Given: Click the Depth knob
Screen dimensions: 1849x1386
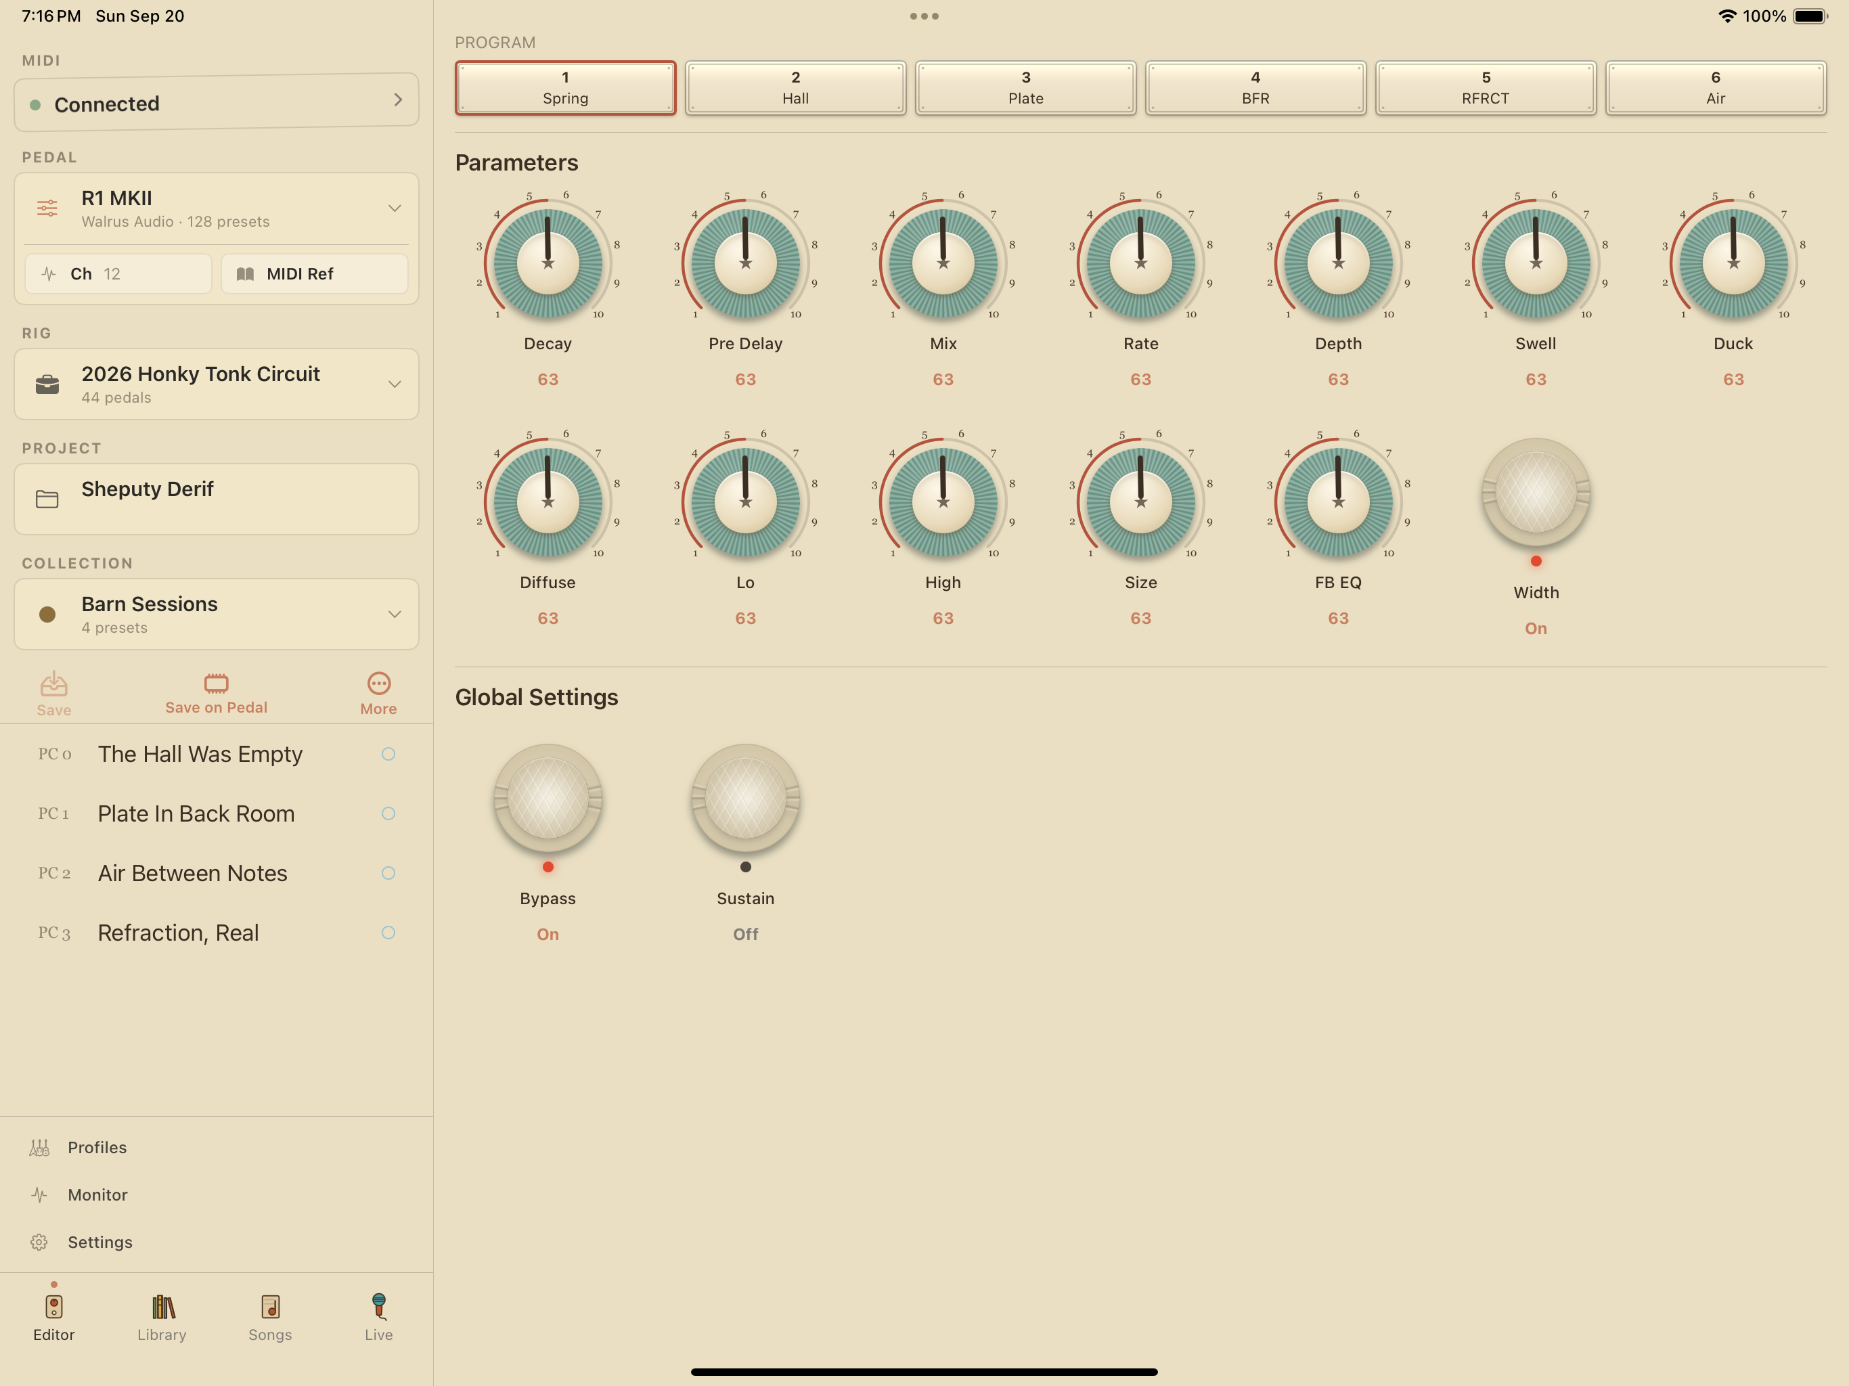Looking at the screenshot, I should 1338,263.
